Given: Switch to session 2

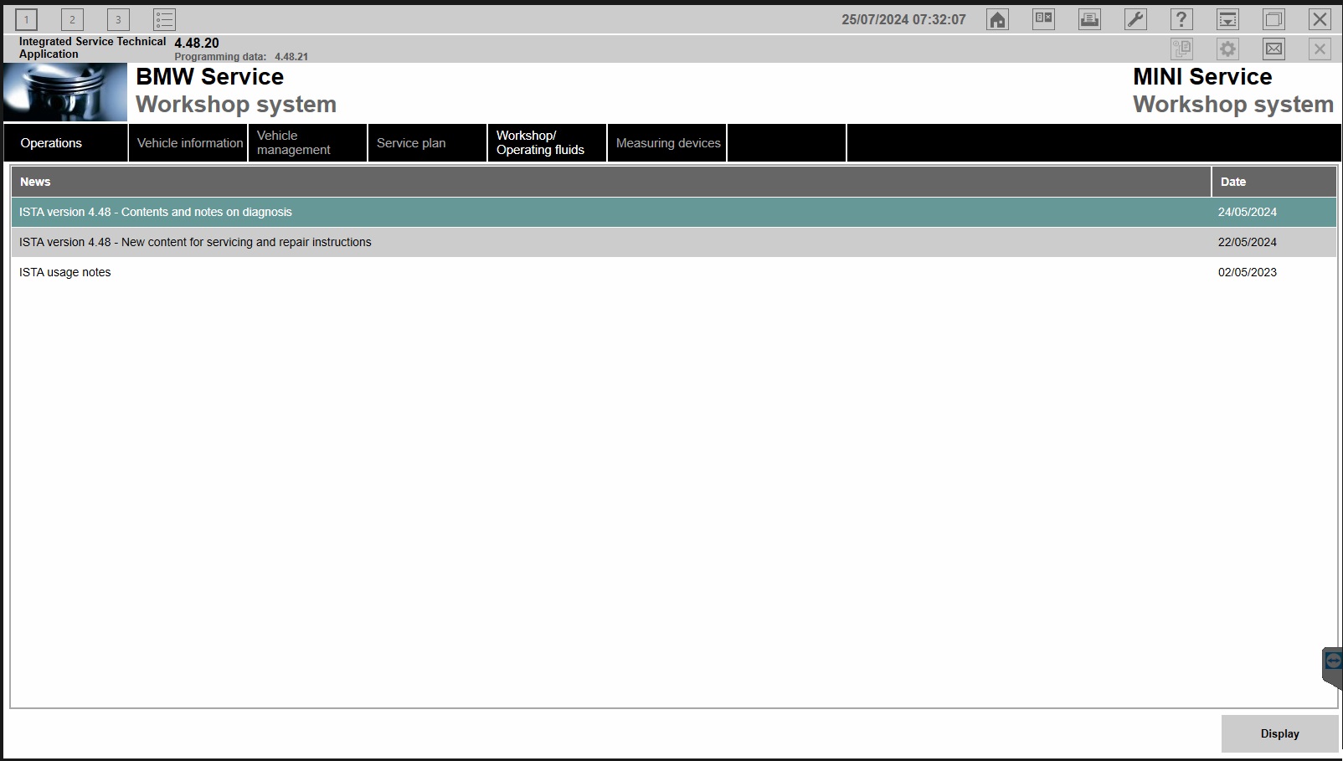Looking at the screenshot, I should coord(72,18).
